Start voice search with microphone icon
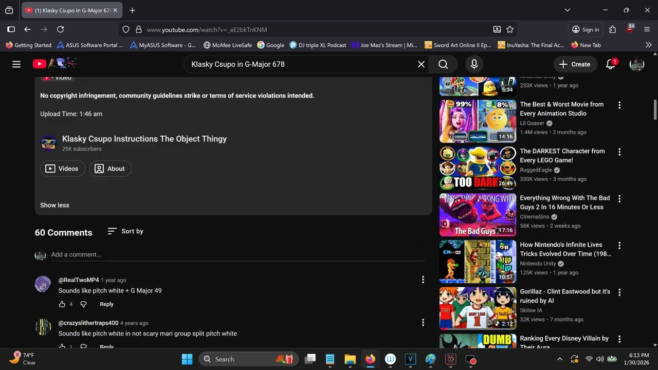 (x=474, y=64)
